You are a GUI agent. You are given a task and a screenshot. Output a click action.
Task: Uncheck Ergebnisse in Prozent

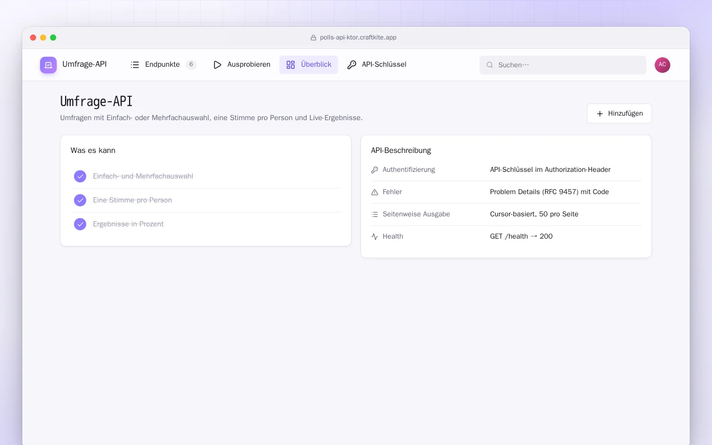(80, 224)
